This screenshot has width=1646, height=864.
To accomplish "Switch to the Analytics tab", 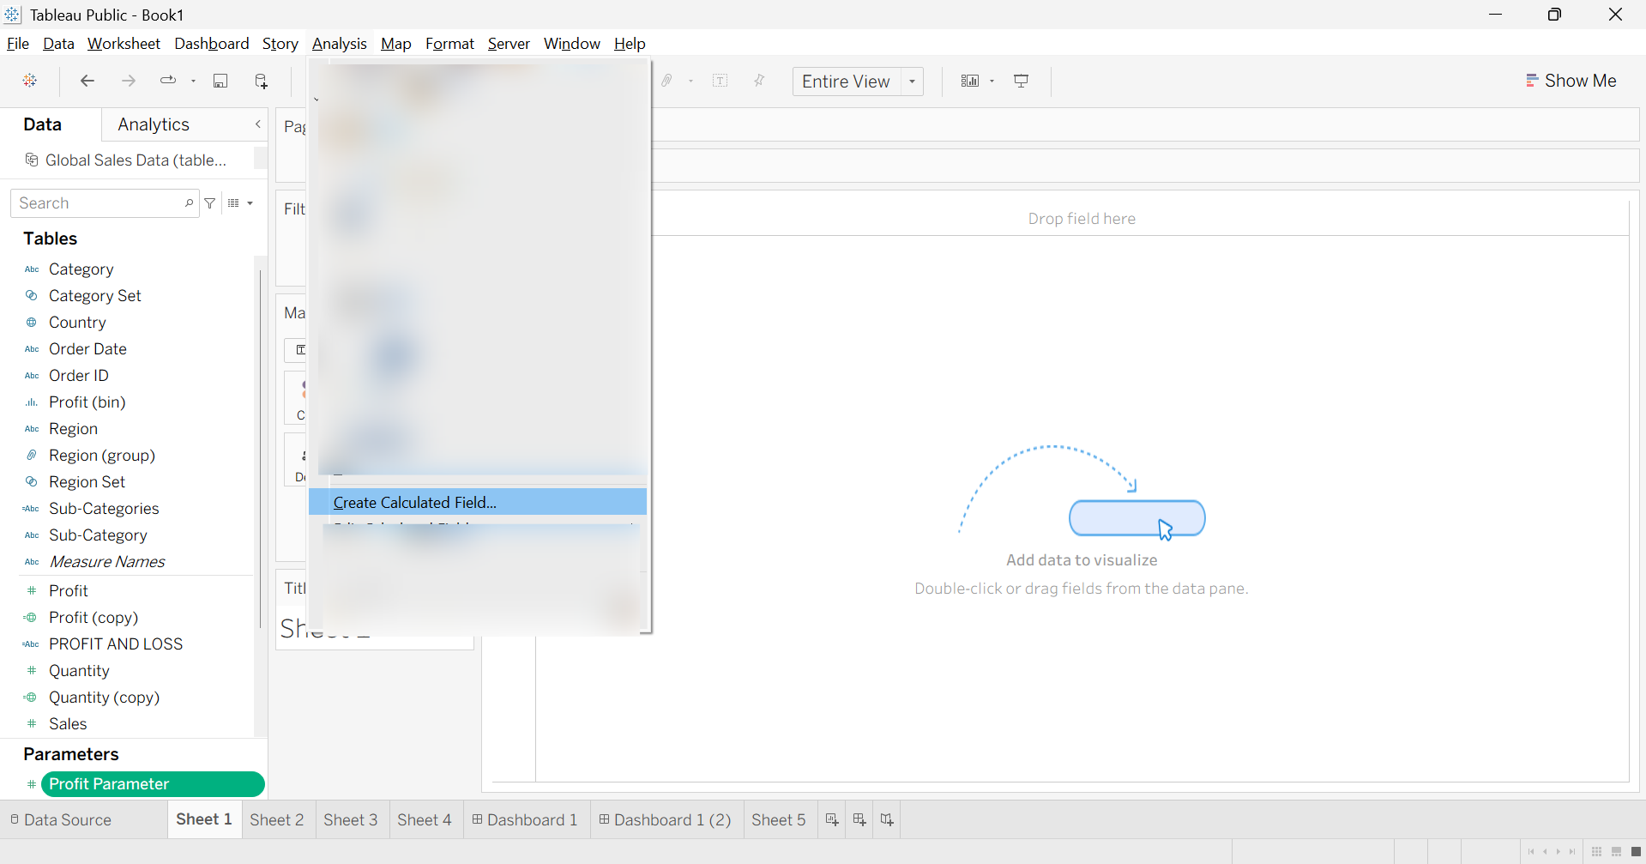I will (x=154, y=124).
